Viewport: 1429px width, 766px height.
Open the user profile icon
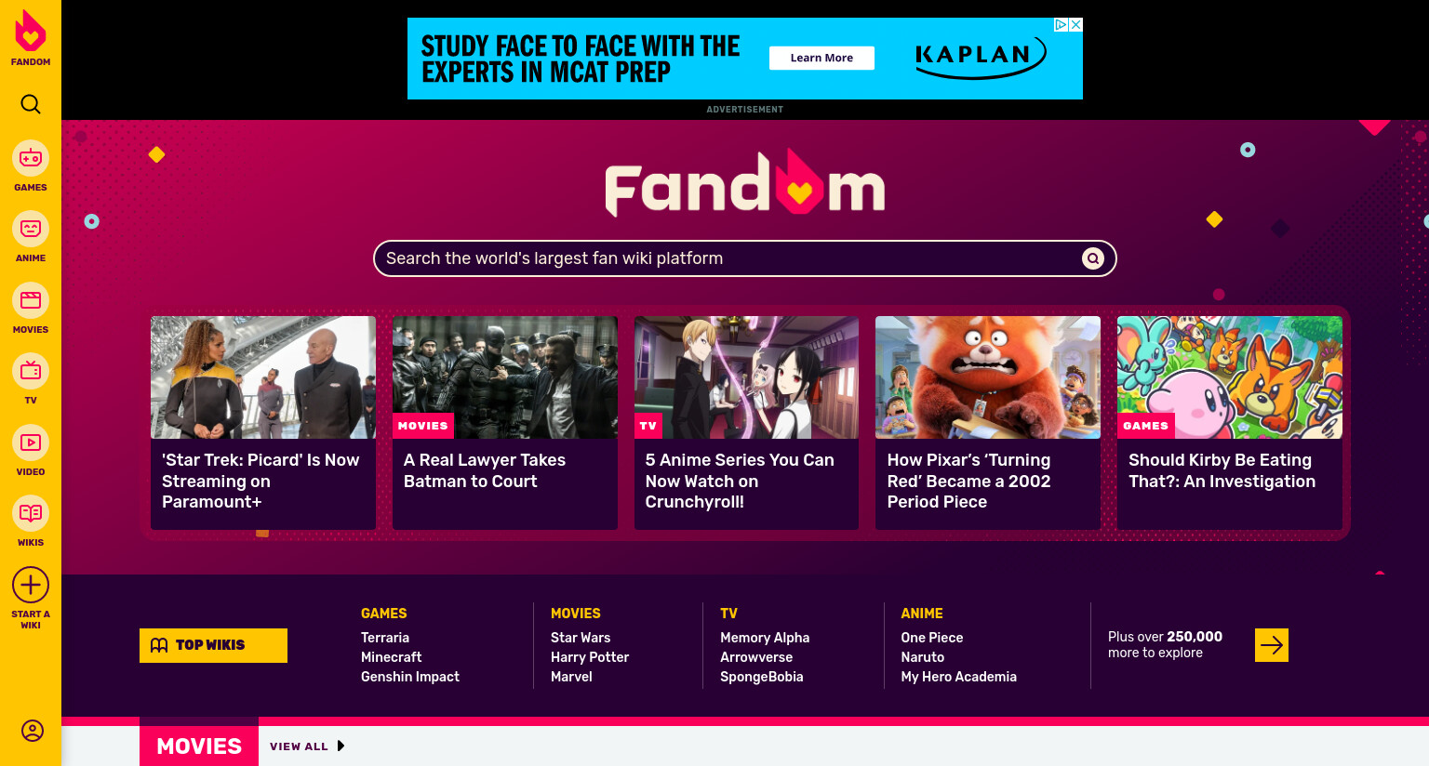point(32,731)
